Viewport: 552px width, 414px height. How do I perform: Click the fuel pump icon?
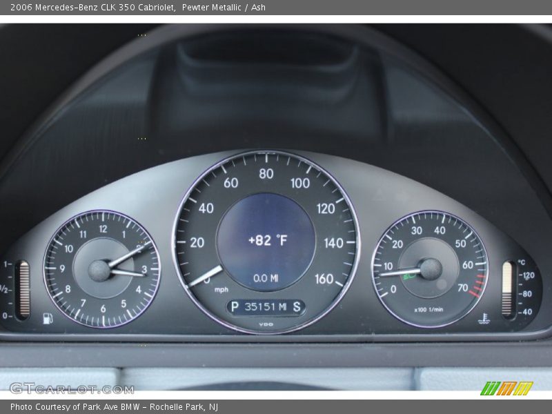click(48, 318)
